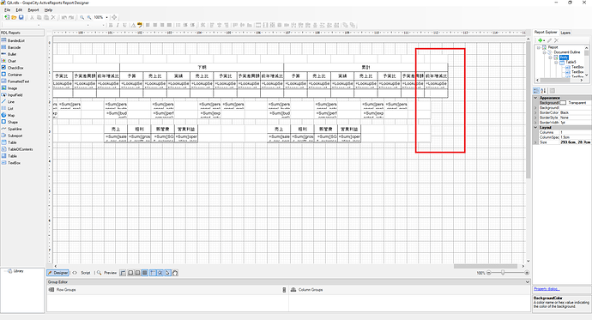Expand the BorderColor property
The height and width of the screenshot is (320, 592).
coord(535,112)
